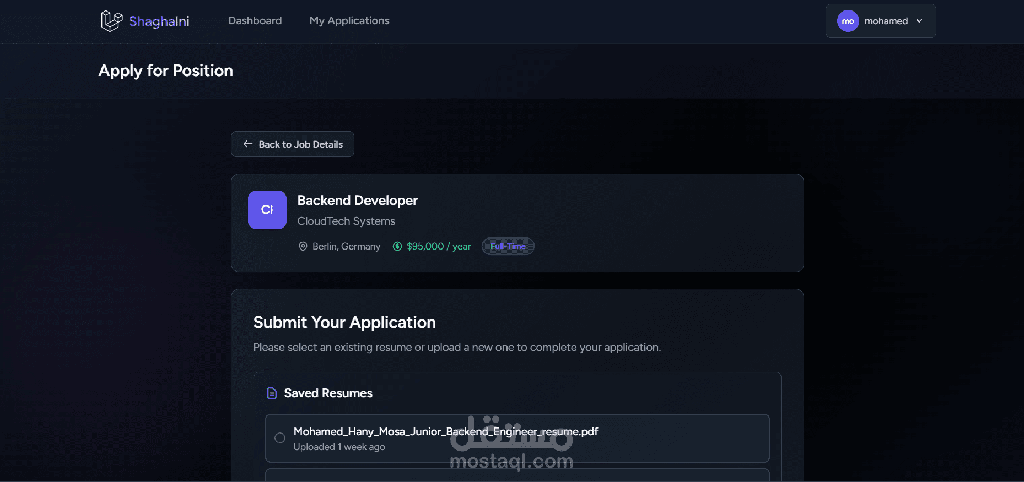The image size is (1024, 482).
Task: Go to My Applications
Action: [349, 20]
